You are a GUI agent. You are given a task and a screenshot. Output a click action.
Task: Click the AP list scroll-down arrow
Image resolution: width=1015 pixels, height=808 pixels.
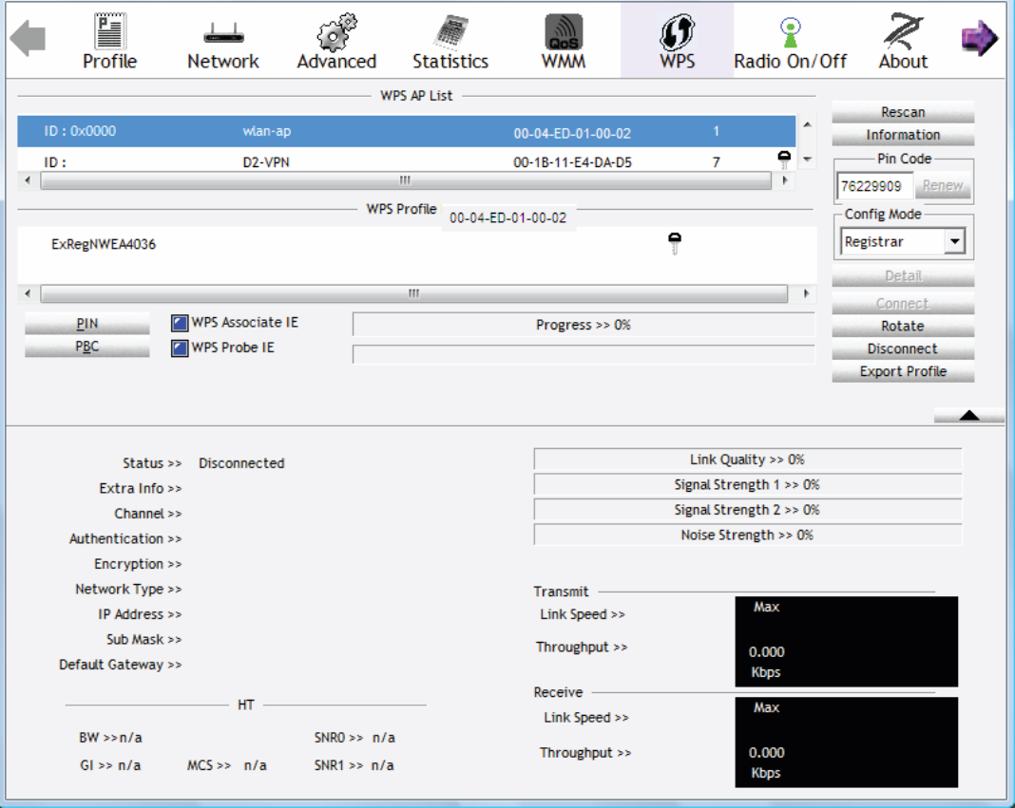tap(807, 160)
